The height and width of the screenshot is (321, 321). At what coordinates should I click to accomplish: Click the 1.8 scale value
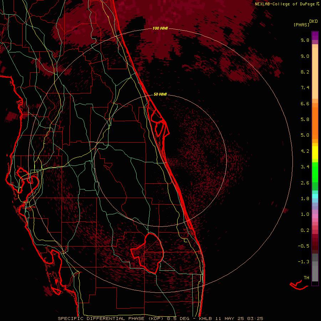point(305,199)
